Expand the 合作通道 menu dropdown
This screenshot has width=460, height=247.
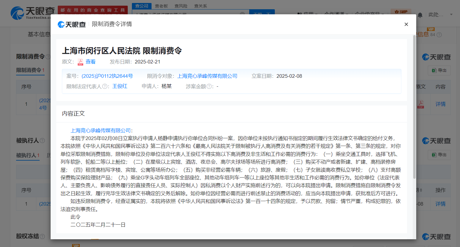tap(336, 14)
